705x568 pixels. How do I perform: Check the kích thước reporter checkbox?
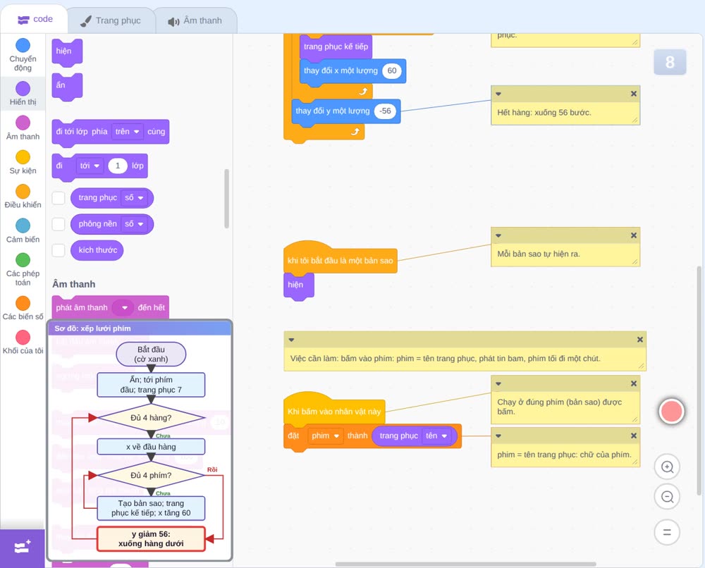[59, 250]
